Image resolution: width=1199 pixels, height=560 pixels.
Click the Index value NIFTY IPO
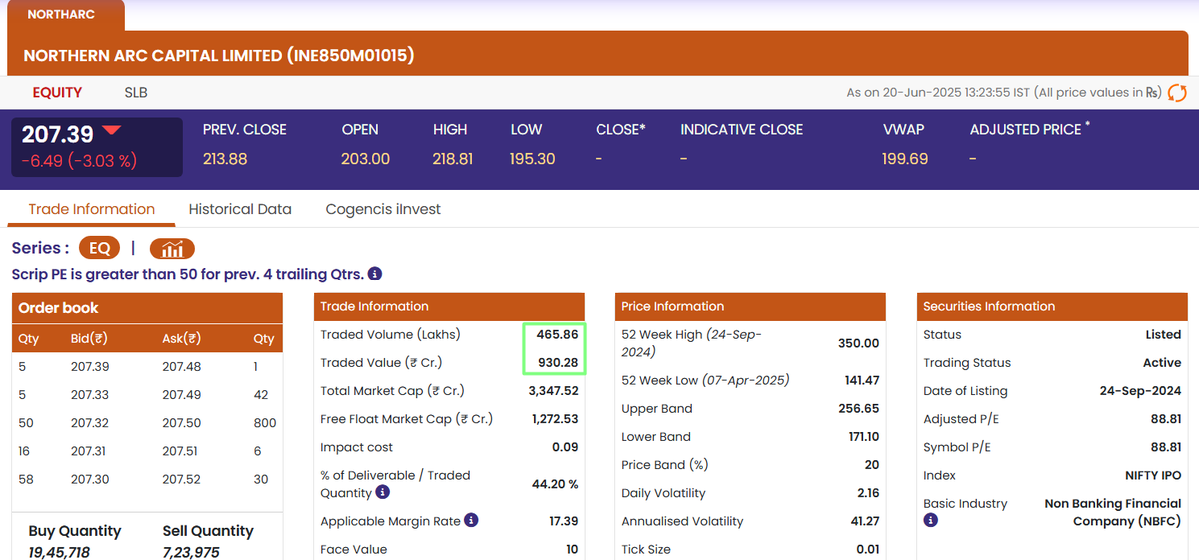(1153, 476)
